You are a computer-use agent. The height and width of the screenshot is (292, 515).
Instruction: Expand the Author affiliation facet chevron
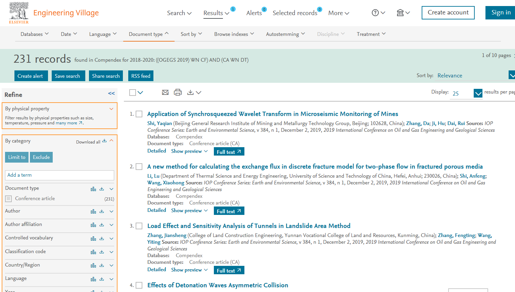click(x=111, y=225)
